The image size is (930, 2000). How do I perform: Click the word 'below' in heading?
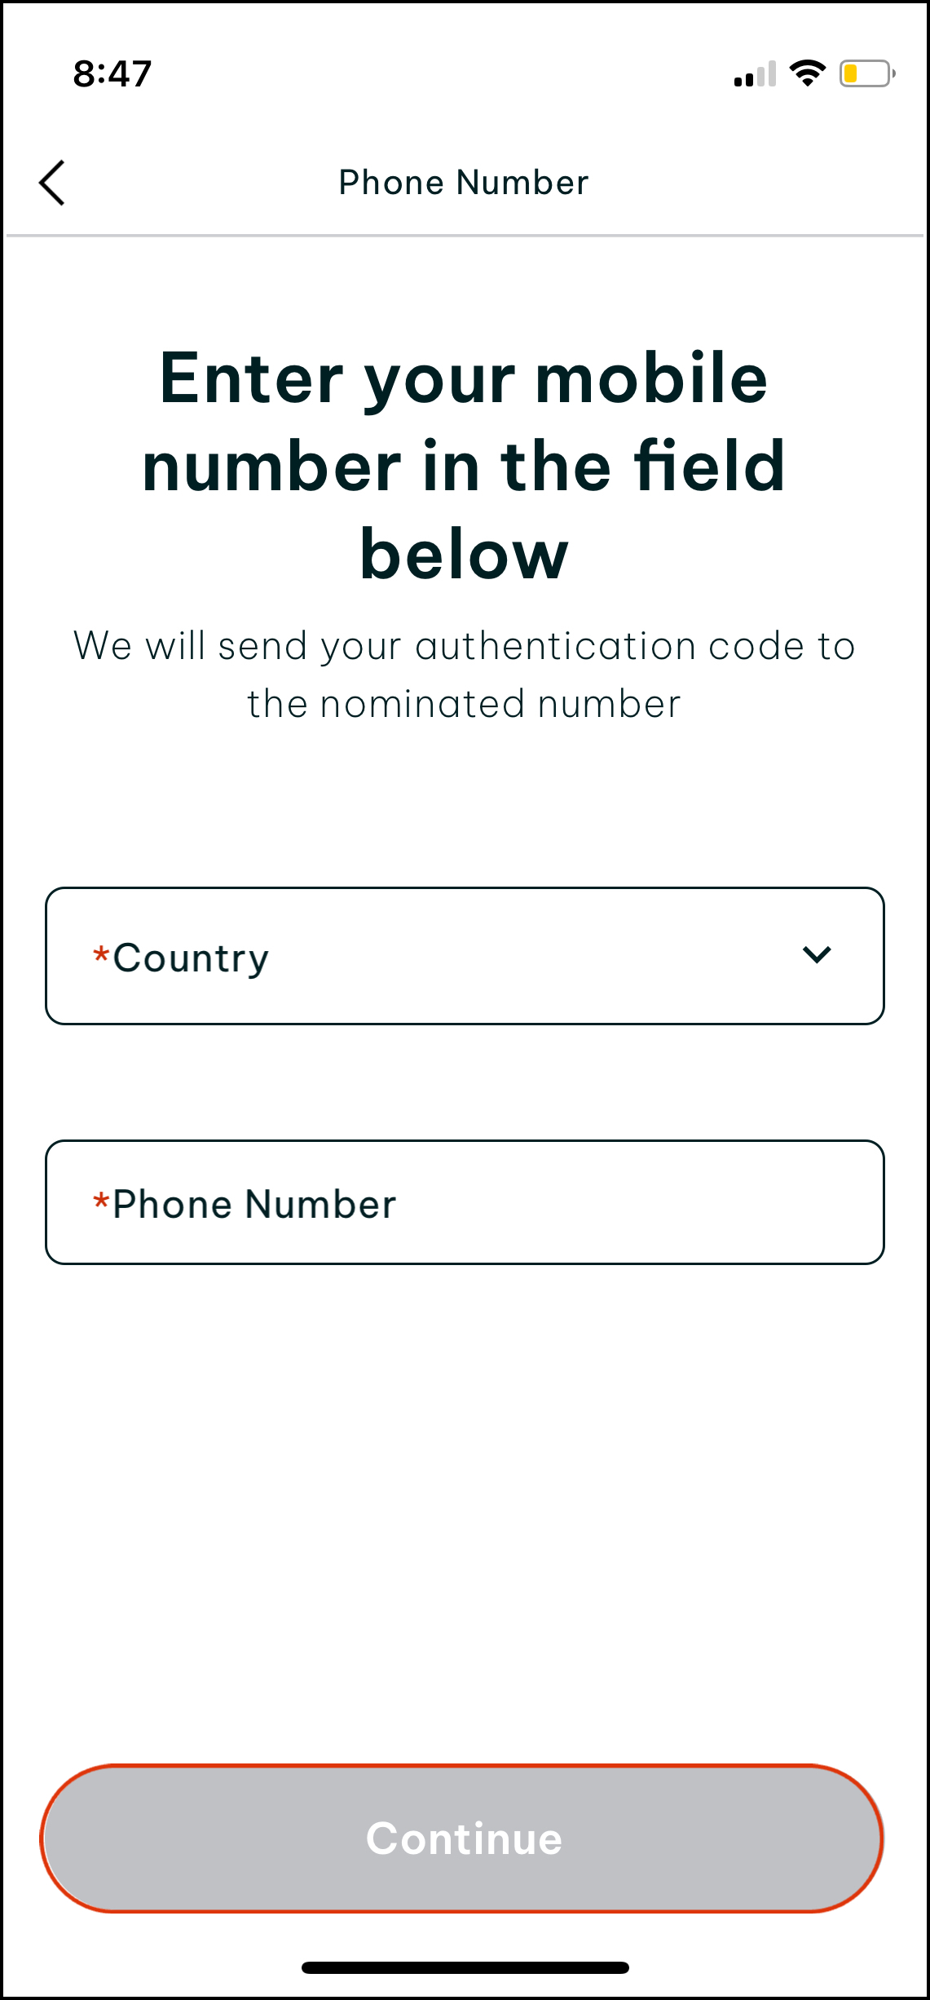[464, 555]
